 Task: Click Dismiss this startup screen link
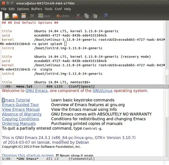tap(28, 155)
